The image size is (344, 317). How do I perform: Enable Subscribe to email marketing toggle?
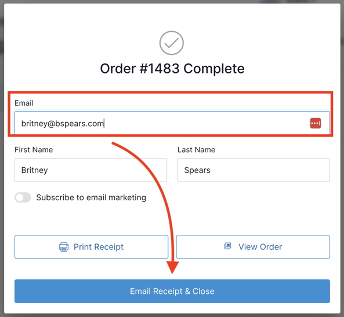point(23,197)
